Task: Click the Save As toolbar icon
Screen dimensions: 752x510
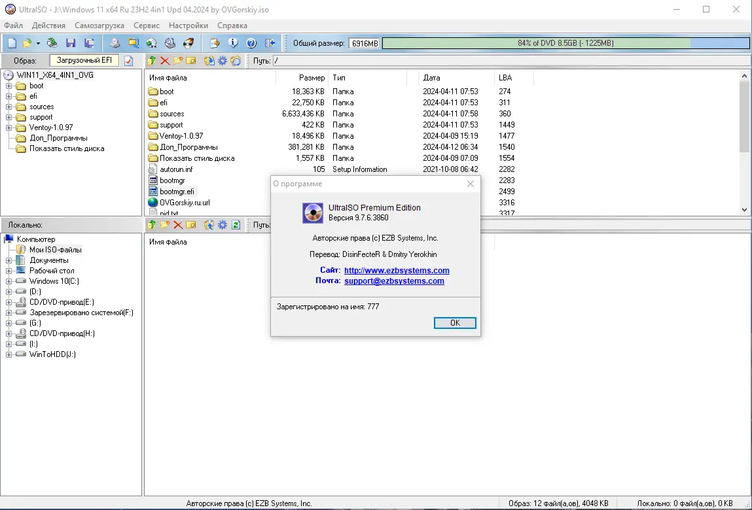Action: (x=89, y=43)
